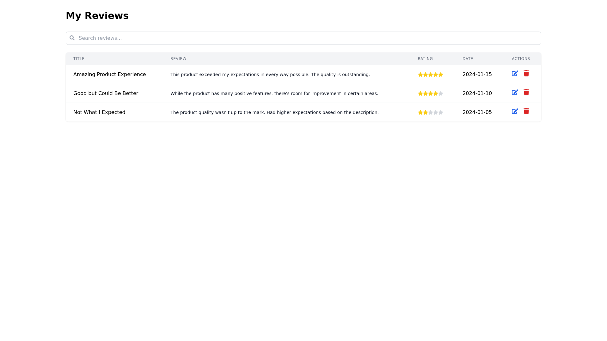Edit the Not What I Expected review
Screen dimensions: 607x341
515,111
